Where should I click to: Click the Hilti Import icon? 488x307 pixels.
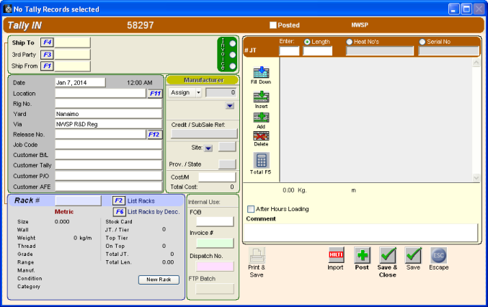click(335, 255)
